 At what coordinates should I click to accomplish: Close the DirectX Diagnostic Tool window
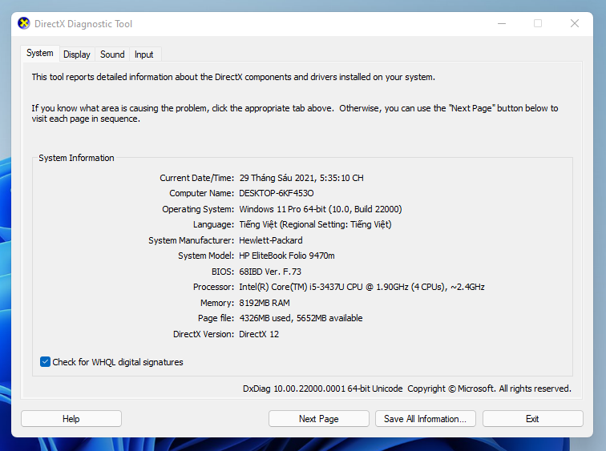[574, 23]
